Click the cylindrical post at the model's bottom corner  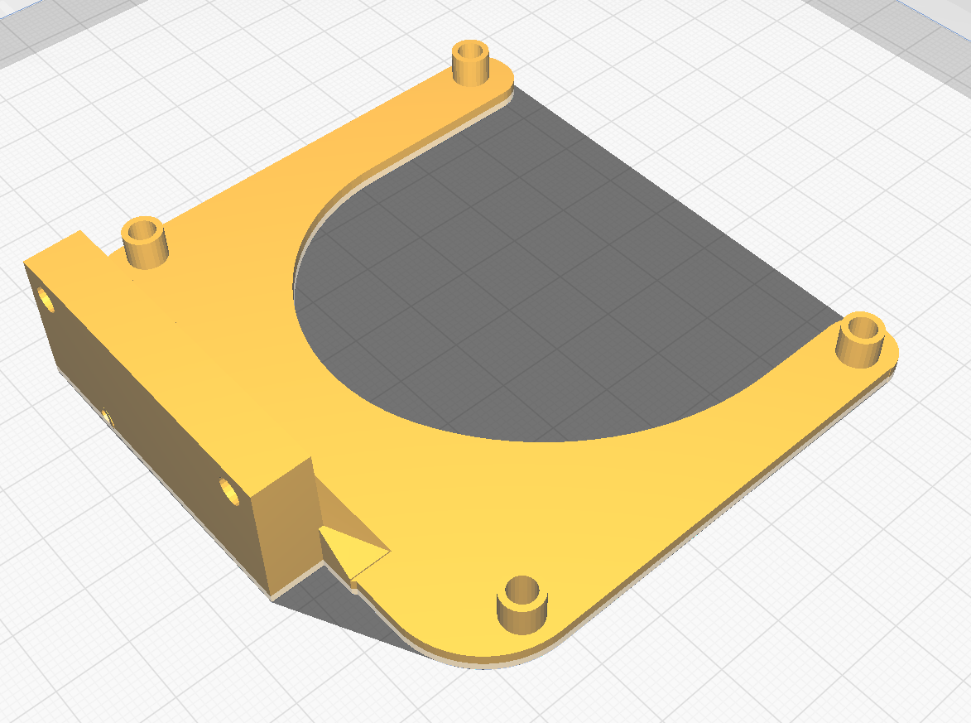pos(522,605)
